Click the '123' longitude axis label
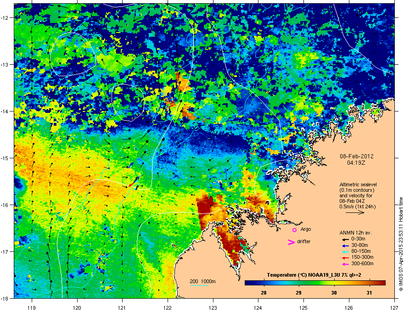Screen dimensions: 404x312 coord(213,307)
